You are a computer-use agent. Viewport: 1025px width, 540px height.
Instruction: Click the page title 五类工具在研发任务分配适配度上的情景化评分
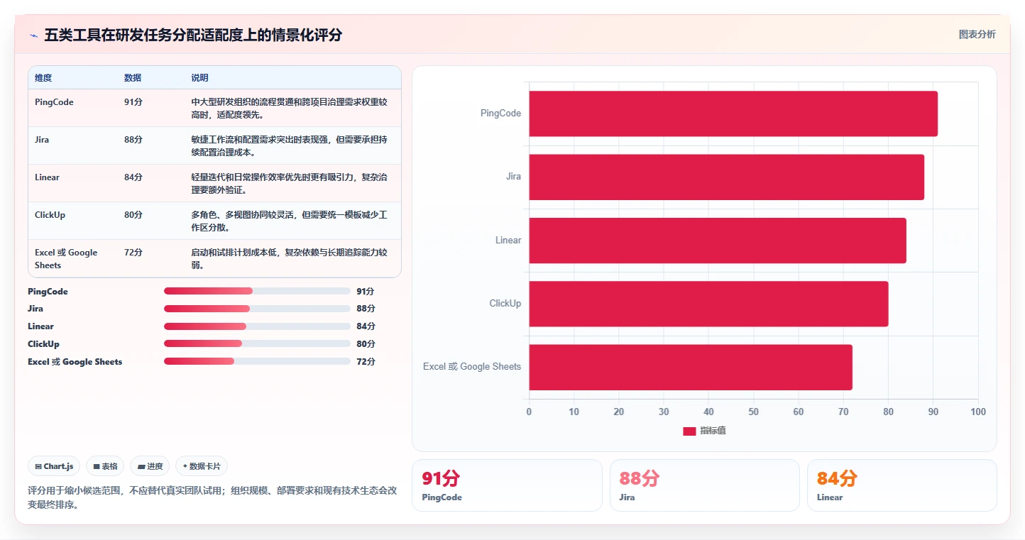tap(193, 35)
